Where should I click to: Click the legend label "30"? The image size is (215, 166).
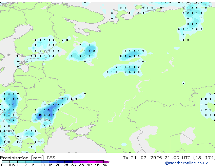[74, 165]
